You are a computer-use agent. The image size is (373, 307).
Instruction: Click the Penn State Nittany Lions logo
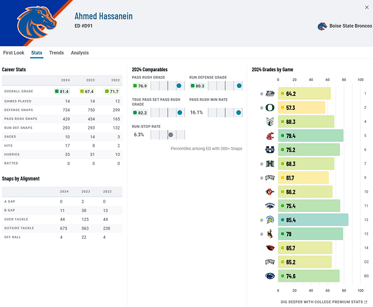[x=270, y=276]
